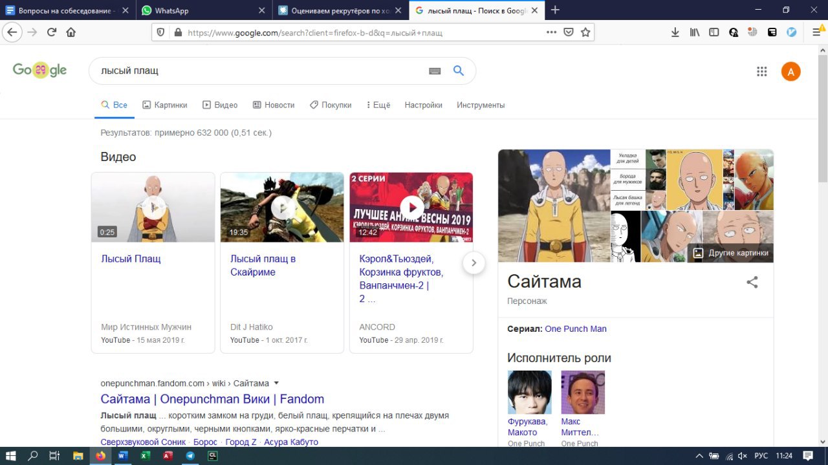Open Инструменты search tools
Viewport: 828px width, 465px height.
tap(481, 105)
